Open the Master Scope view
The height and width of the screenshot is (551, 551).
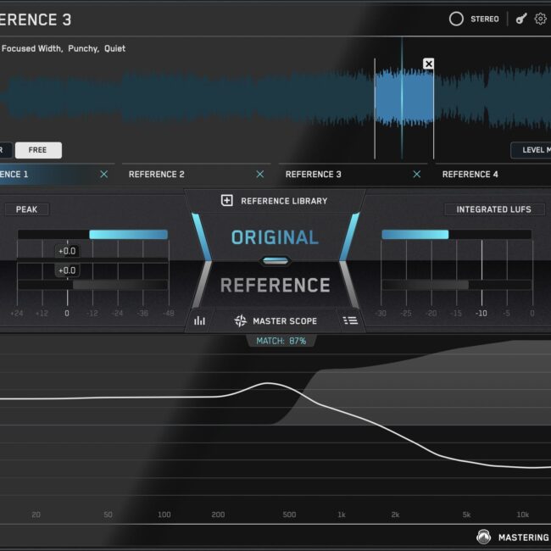[275, 320]
